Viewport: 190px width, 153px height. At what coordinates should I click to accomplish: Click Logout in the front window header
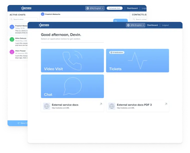165,25
